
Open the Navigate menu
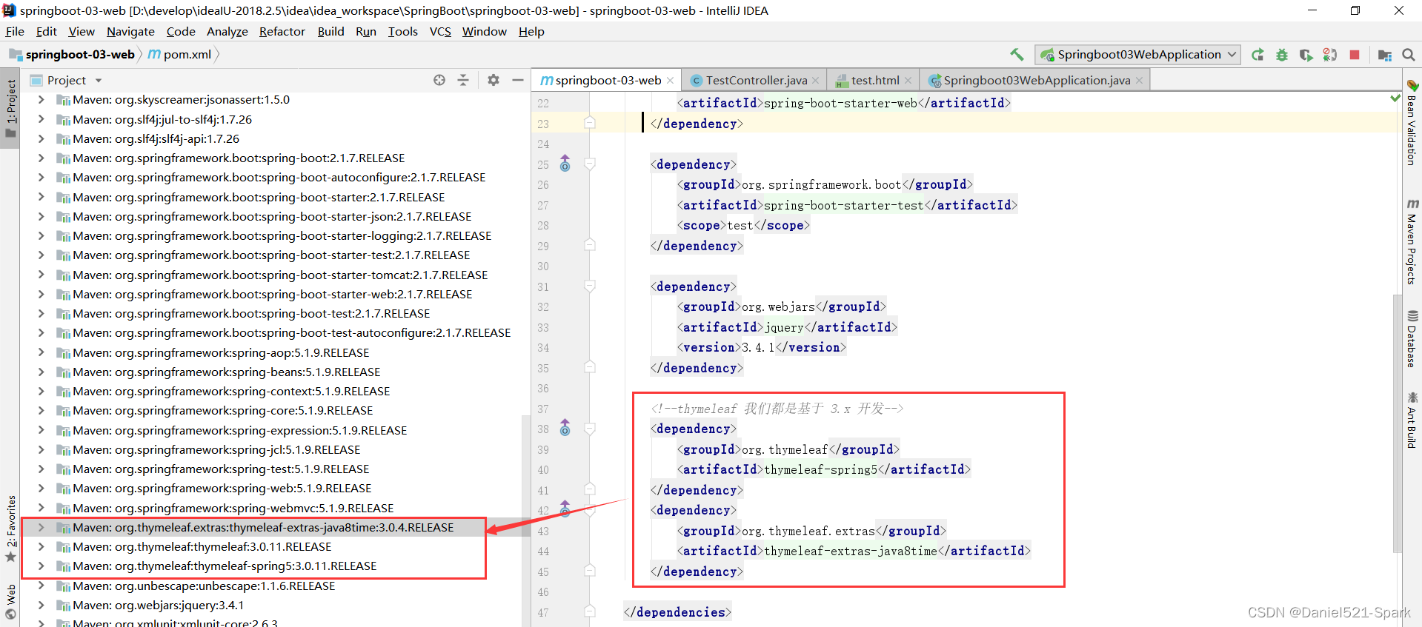pyautogui.click(x=130, y=31)
